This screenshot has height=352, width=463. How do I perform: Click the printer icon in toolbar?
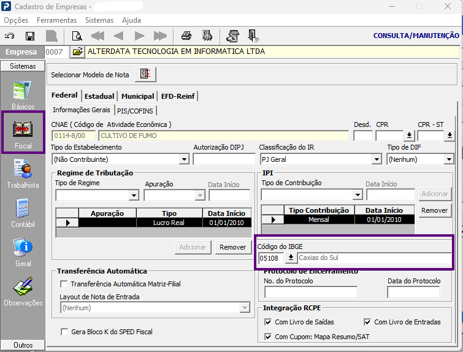point(186,36)
